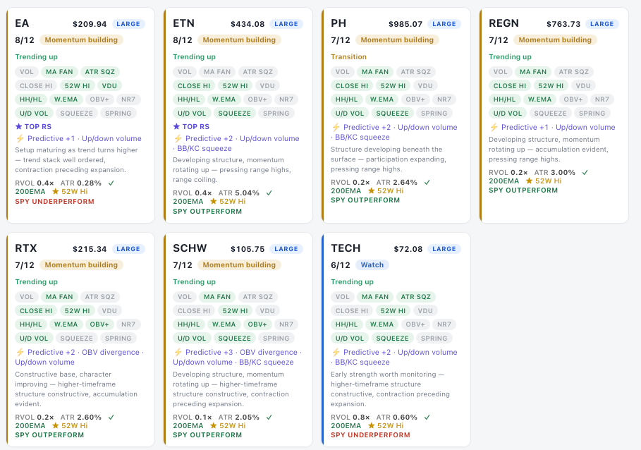
Task: Click the ATR checkmark on RTX card
Action: [111, 418]
